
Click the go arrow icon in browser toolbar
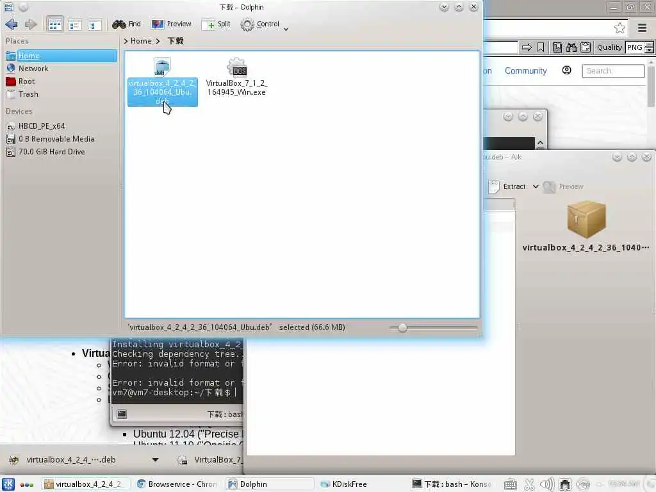pos(527,47)
